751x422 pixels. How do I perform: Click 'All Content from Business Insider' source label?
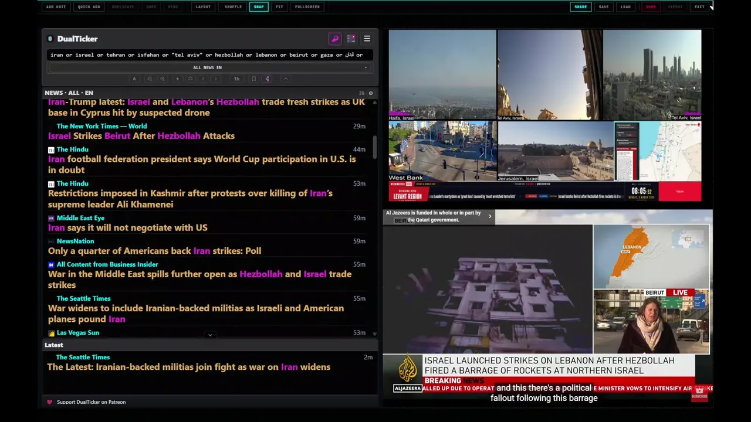tap(107, 264)
